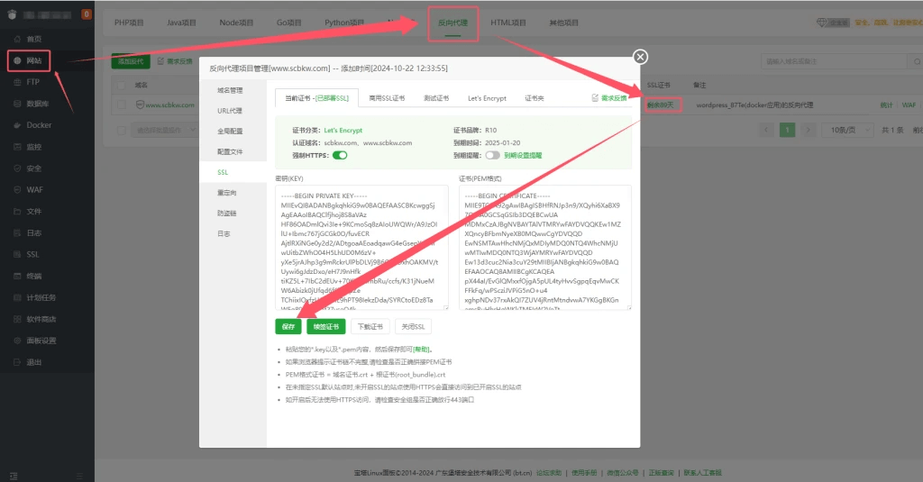Check the checkbox for the www.scbkw.com row
The image size is (923, 482).
(x=122, y=105)
